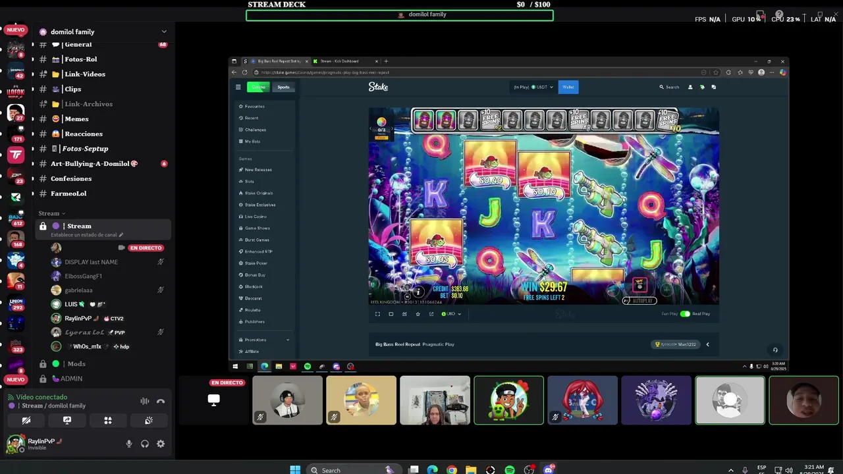The width and height of the screenshot is (843, 474).
Task: Go back in the browser window
Action: coord(234,72)
